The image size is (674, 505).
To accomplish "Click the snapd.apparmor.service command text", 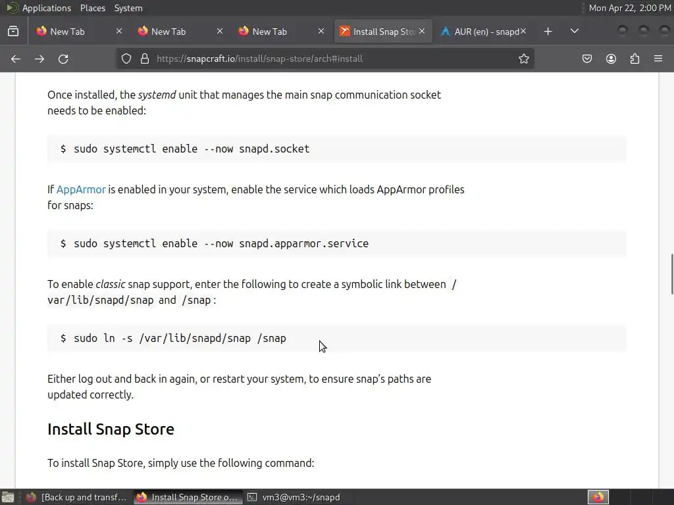I will tap(221, 243).
